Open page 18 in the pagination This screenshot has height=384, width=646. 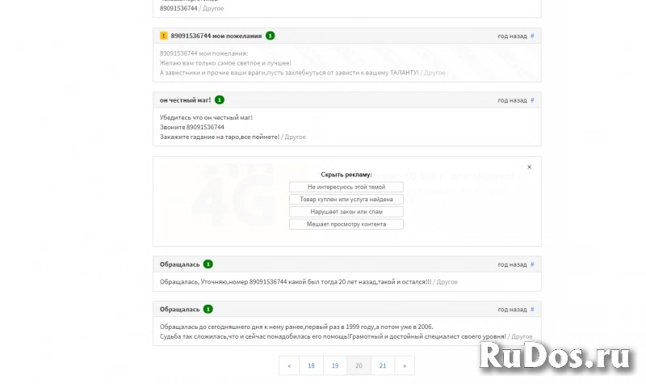coord(311,366)
